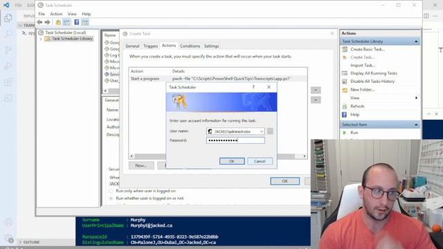Click the green Refresh icon in Actions pane

[345, 107]
